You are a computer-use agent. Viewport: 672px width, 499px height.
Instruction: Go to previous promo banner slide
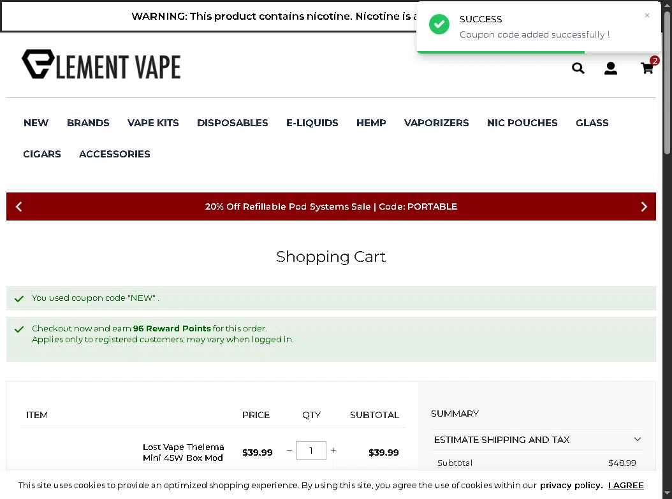[19, 206]
